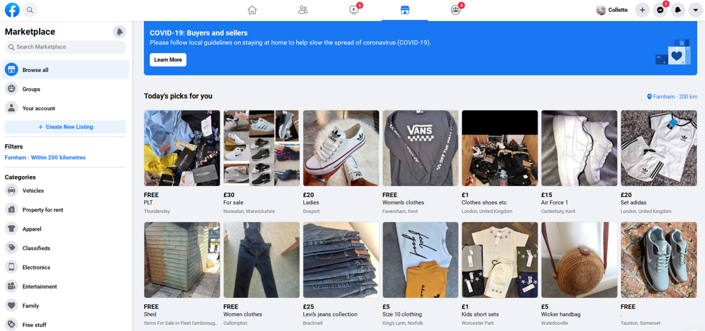Click the 'Wicker handbag' title text
The width and height of the screenshot is (705, 331).
560,314
